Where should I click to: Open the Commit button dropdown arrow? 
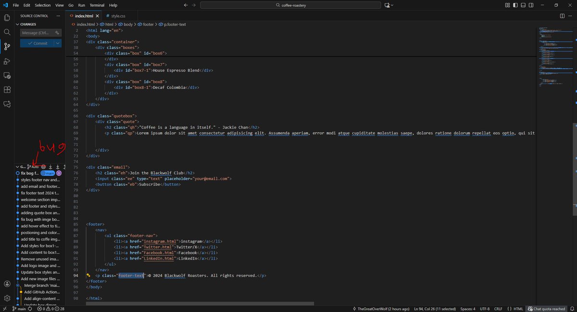[57, 43]
